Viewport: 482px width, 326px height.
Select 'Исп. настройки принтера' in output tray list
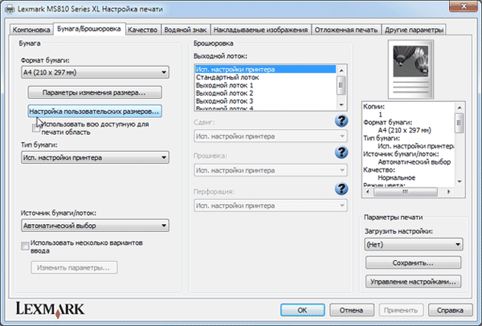pyautogui.click(x=266, y=69)
